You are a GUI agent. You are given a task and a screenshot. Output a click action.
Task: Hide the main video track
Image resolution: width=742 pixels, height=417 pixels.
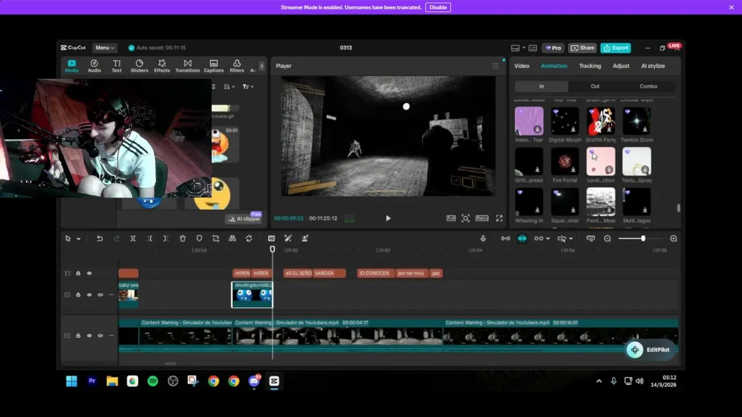point(89,335)
